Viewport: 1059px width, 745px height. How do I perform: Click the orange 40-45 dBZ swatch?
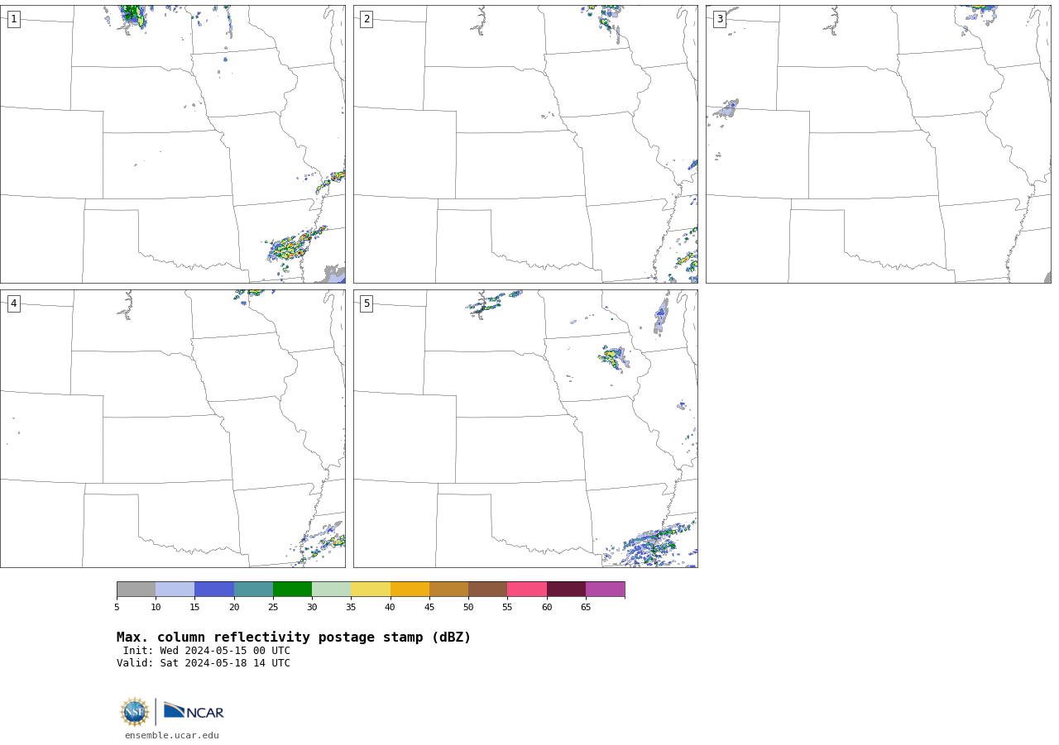[x=410, y=590]
